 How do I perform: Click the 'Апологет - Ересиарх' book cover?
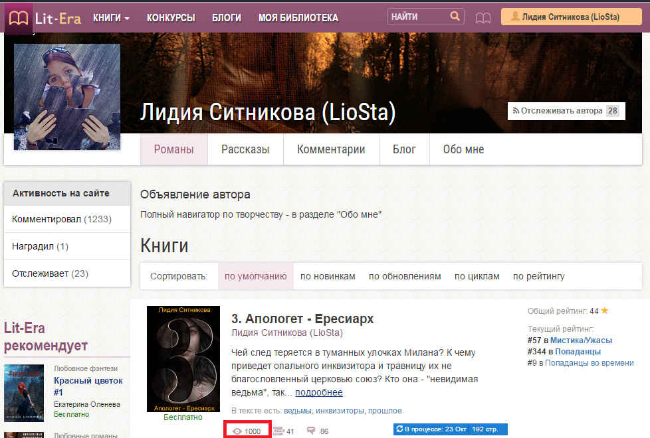point(183,358)
